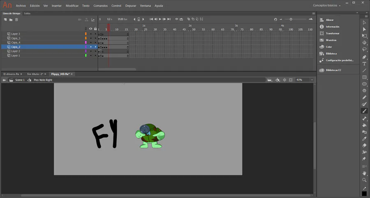
Task: Delete layer with trash icon
Action: point(16,20)
